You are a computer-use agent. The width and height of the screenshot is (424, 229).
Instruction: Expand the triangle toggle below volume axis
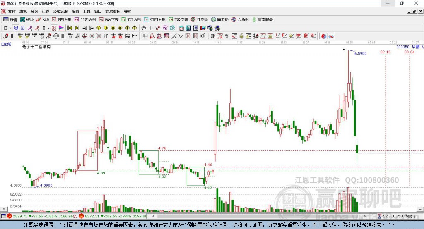point(4,209)
